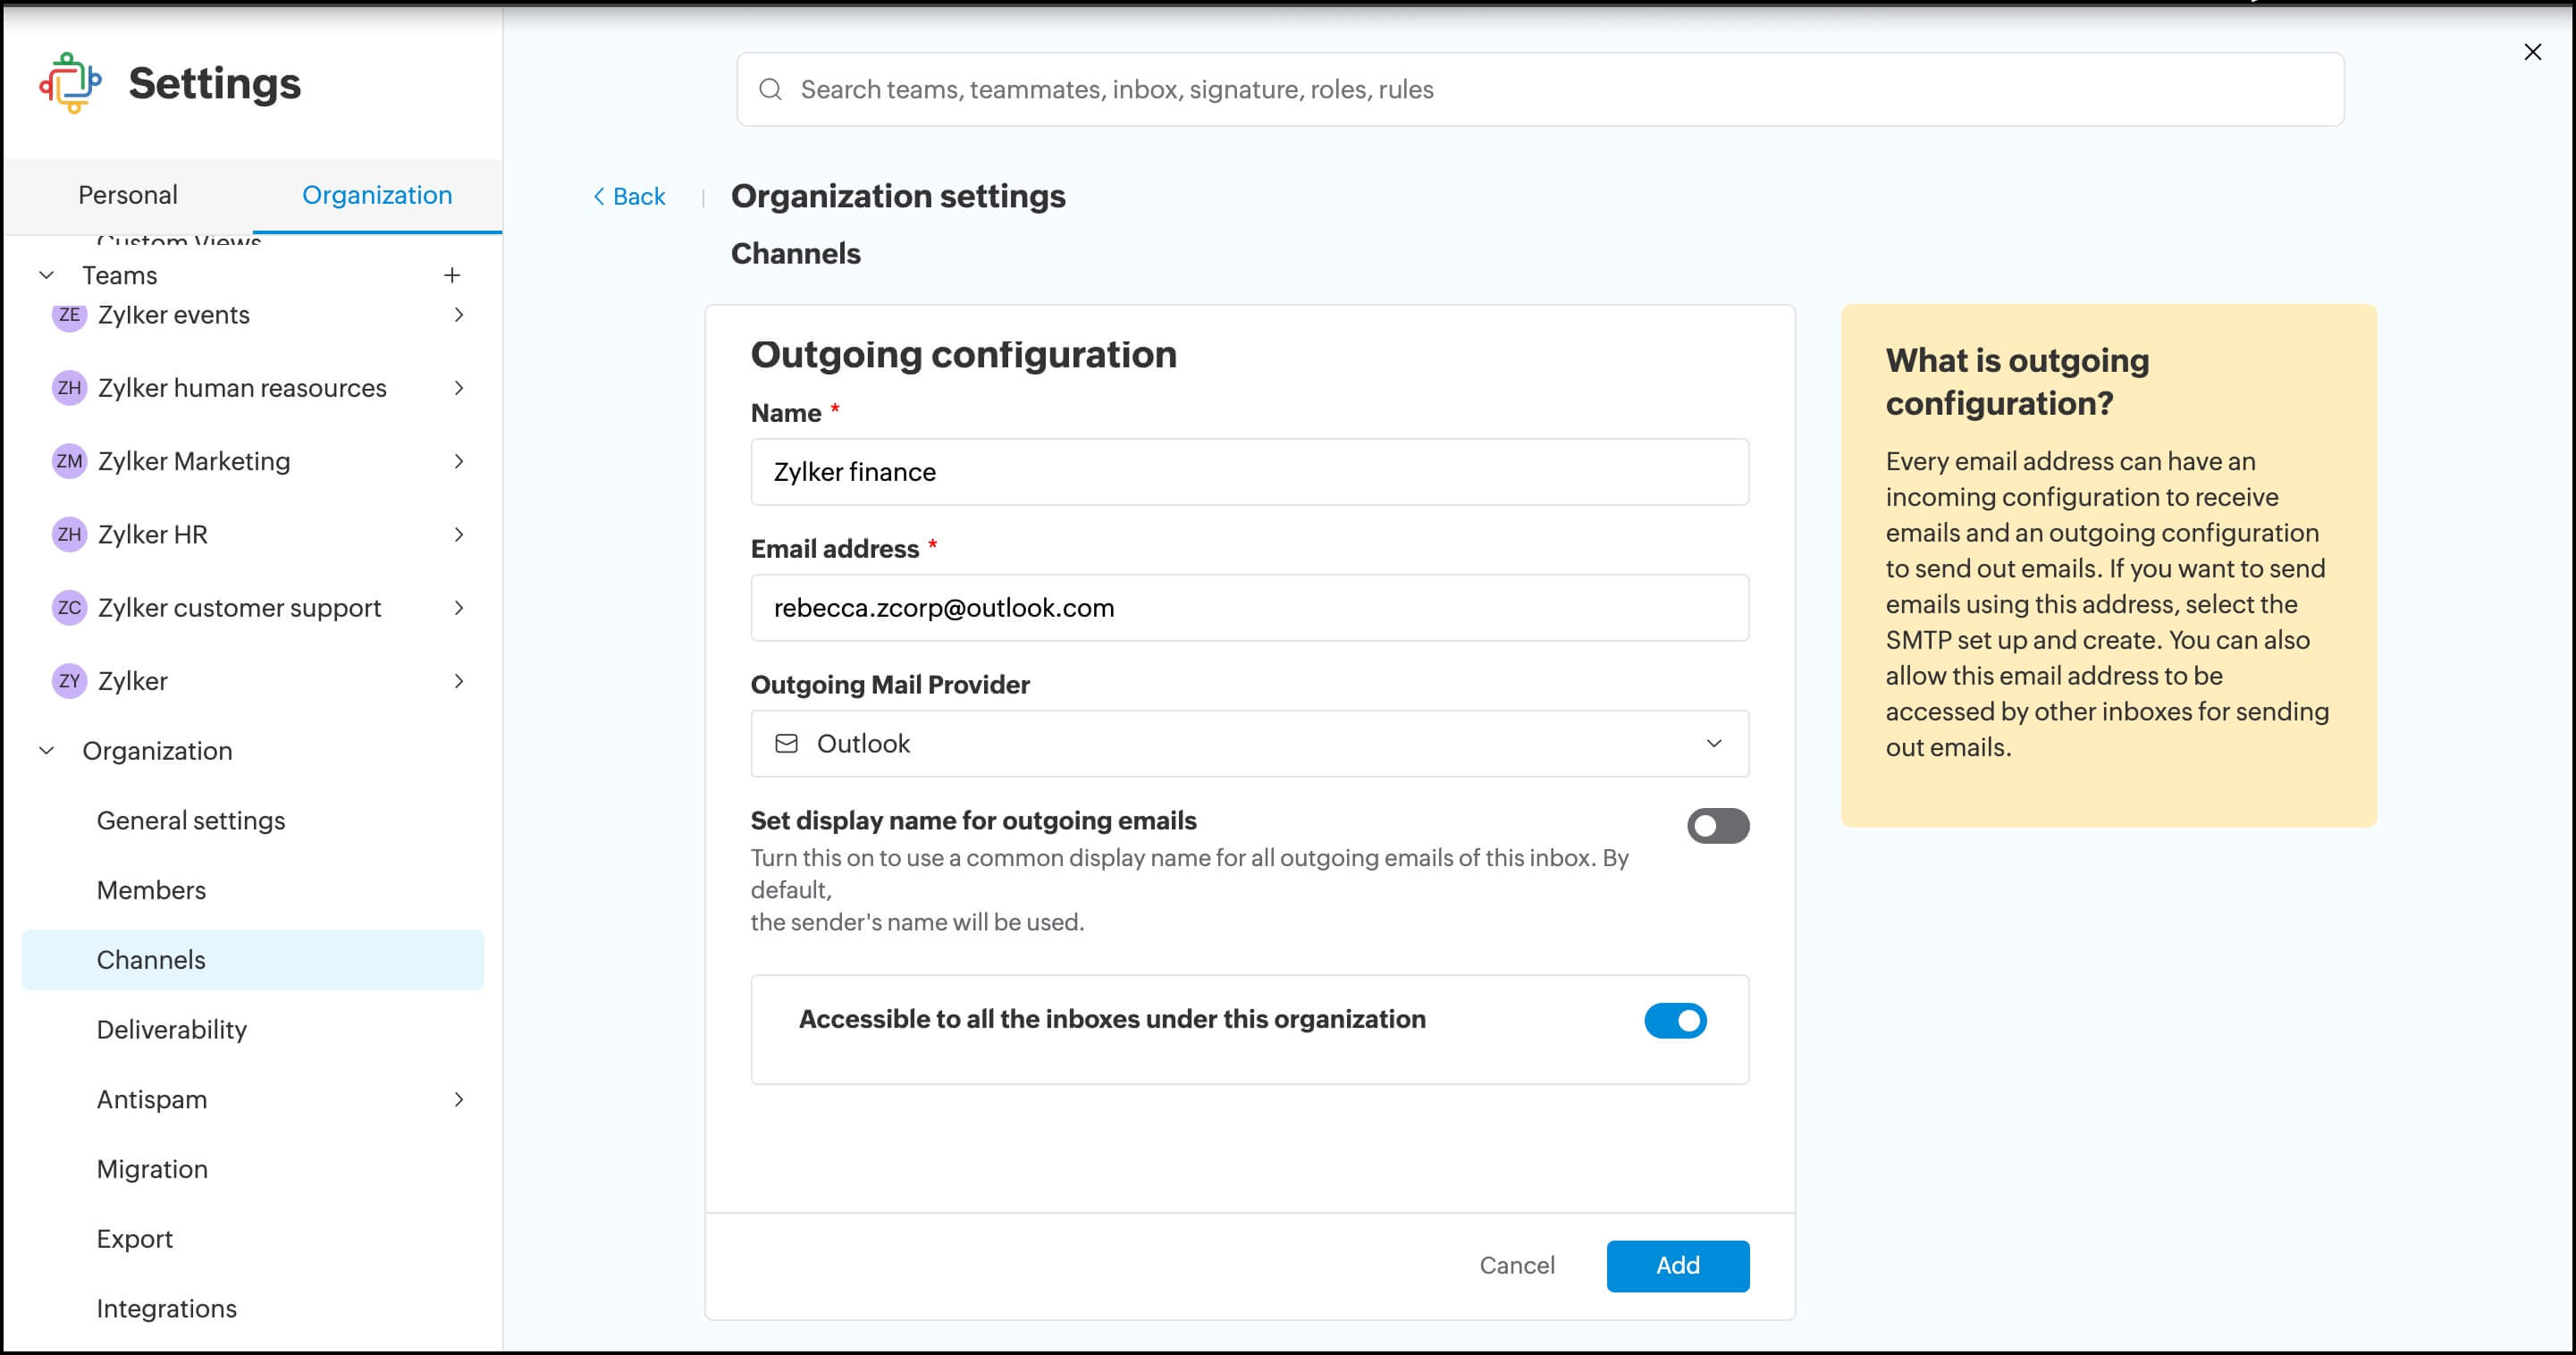Open the Antispam settings section
The image size is (2576, 1355).
[152, 1099]
